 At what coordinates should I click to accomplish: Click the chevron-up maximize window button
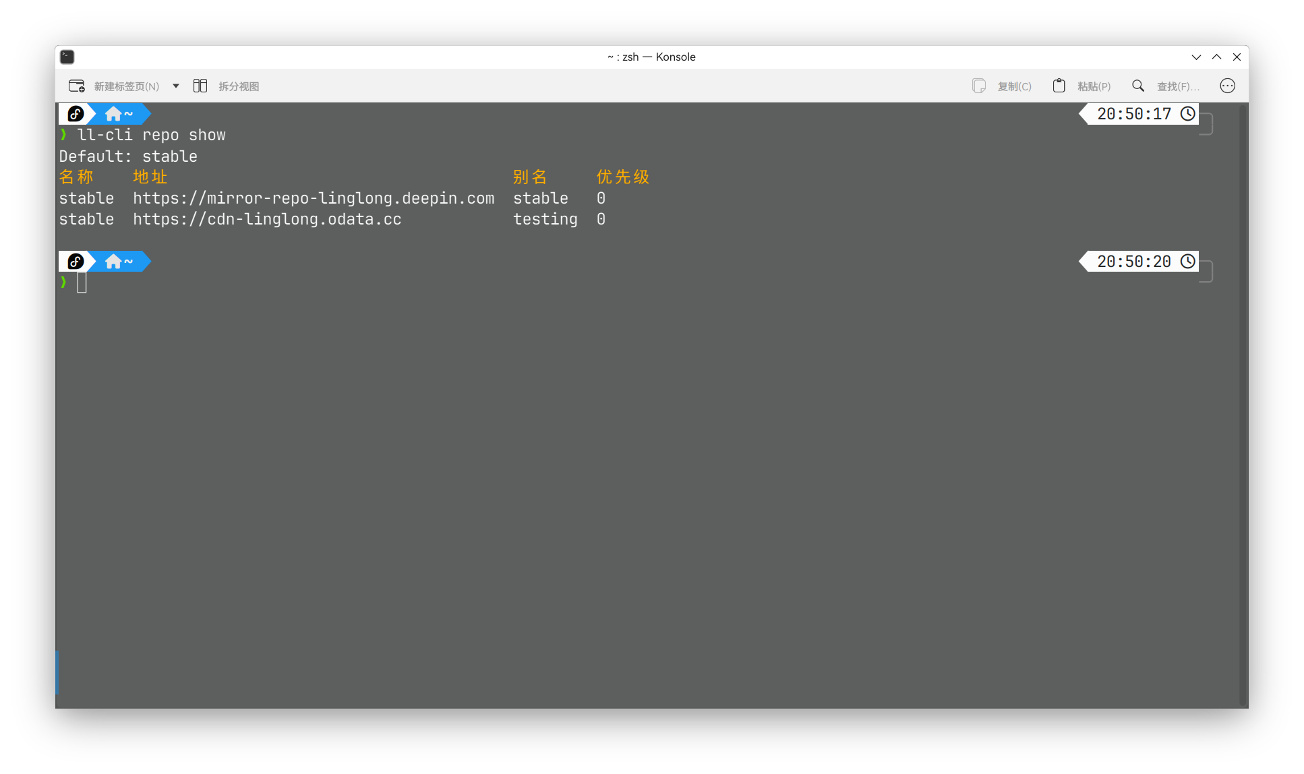coord(1216,57)
